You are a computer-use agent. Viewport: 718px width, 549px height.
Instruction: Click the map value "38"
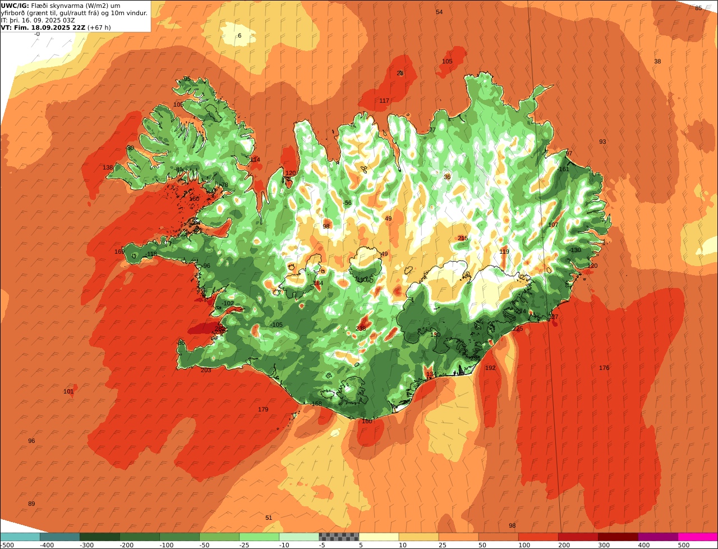pos(657,62)
